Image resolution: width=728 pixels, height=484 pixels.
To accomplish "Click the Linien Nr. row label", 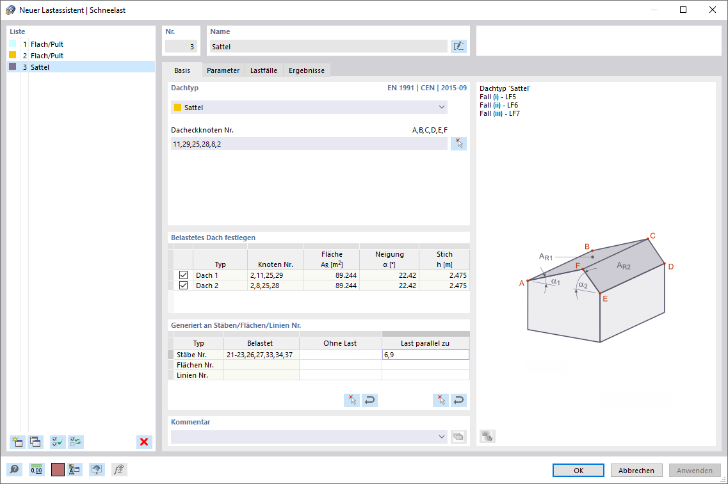I will point(198,375).
